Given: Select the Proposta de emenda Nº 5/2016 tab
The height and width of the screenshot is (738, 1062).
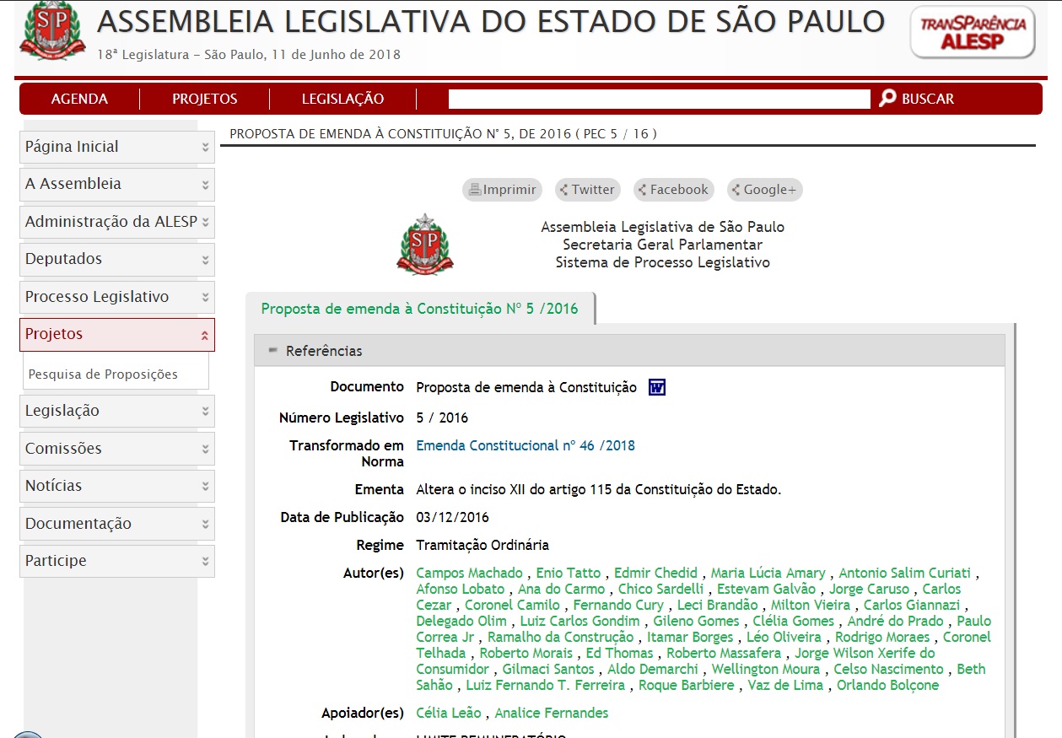Looking at the screenshot, I should (x=419, y=309).
